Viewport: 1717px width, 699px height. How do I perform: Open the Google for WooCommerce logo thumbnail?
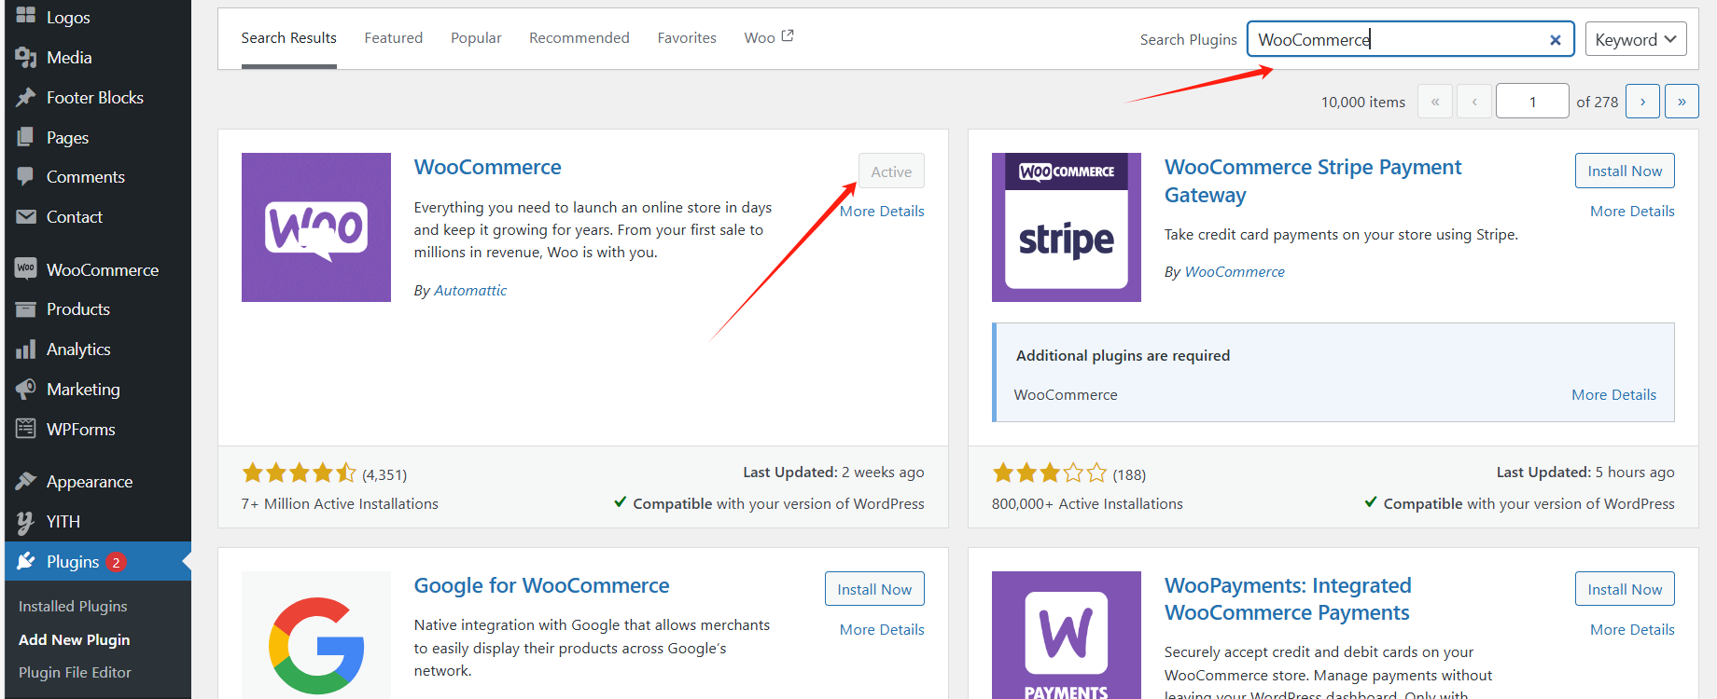click(x=316, y=635)
